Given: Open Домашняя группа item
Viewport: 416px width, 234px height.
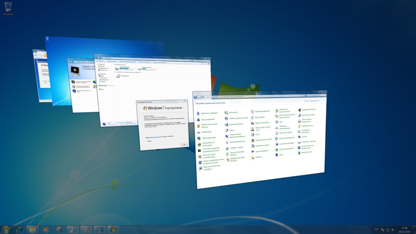Looking at the screenshot, I should [234, 124].
